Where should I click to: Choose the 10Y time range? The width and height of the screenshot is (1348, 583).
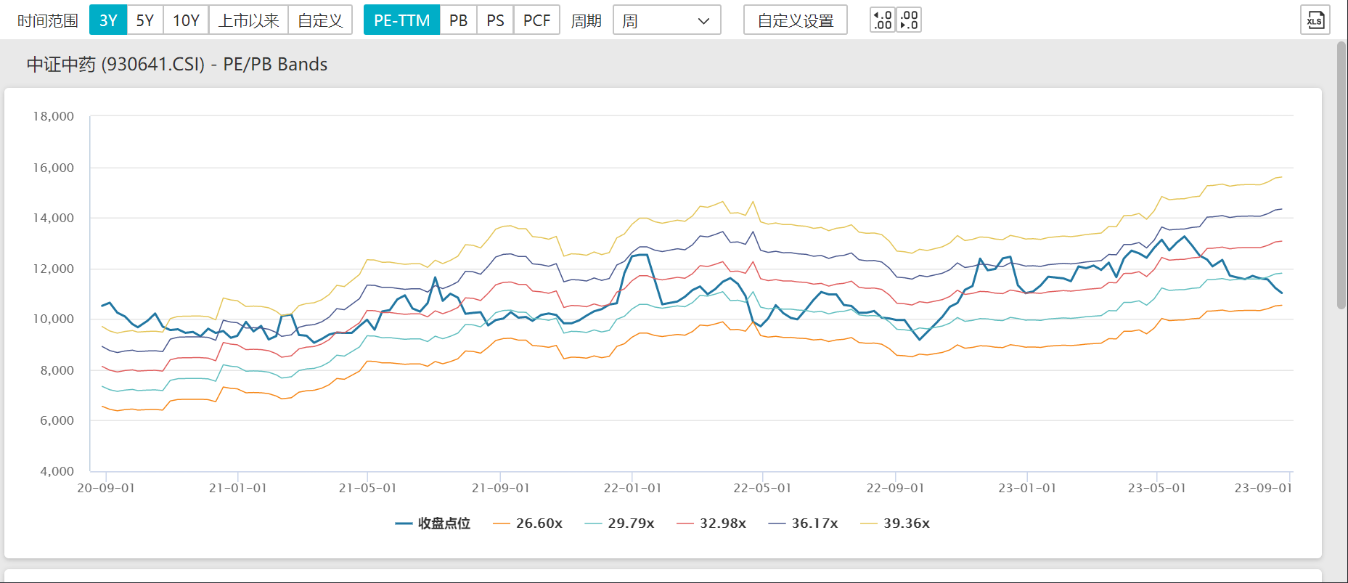[186, 20]
